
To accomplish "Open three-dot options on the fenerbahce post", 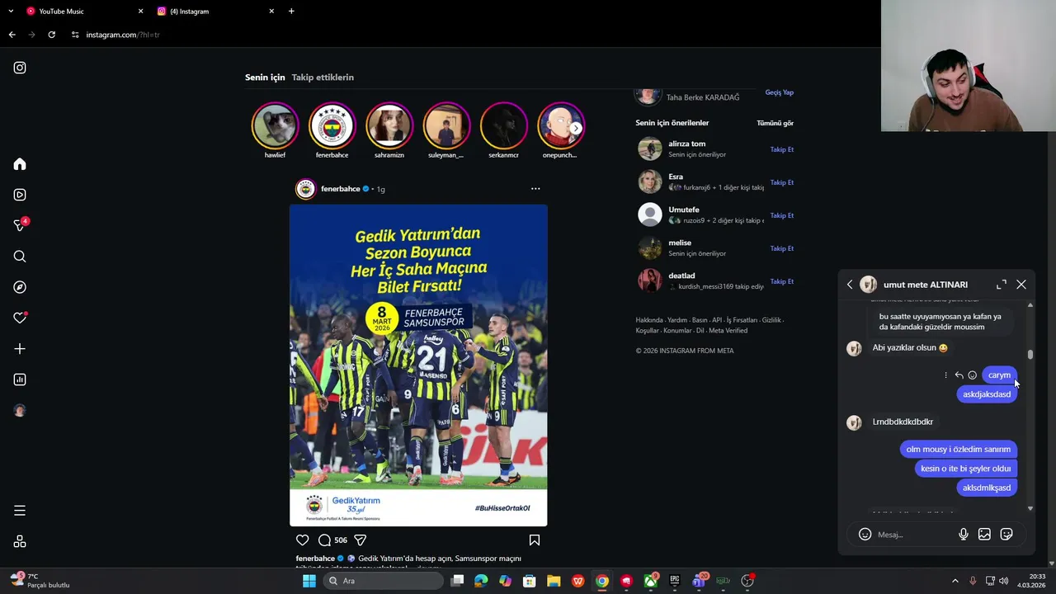I will pos(535,189).
